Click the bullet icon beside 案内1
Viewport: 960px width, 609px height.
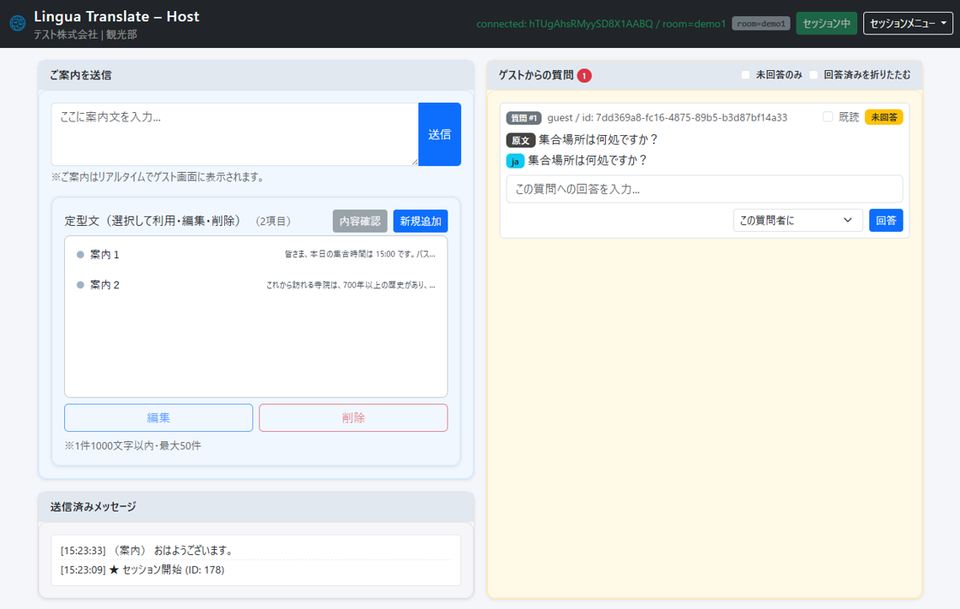pyautogui.click(x=79, y=254)
